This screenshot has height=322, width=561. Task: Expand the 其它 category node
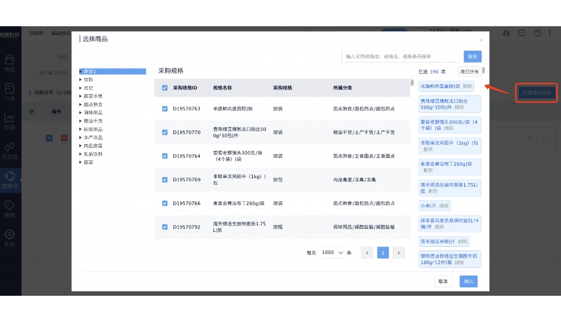tap(80, 88)
